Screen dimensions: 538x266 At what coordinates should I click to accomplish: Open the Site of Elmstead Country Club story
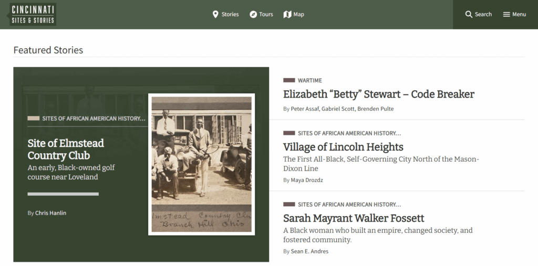click(x=66, y=149)
